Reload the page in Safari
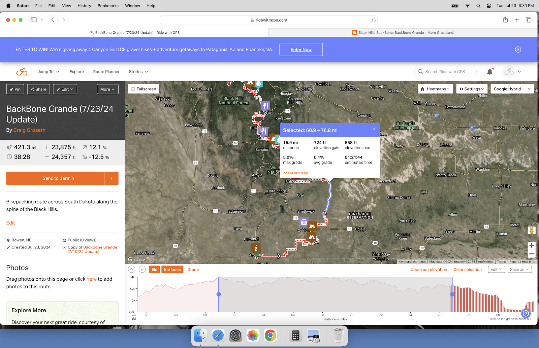 click(x=374, y=20)
